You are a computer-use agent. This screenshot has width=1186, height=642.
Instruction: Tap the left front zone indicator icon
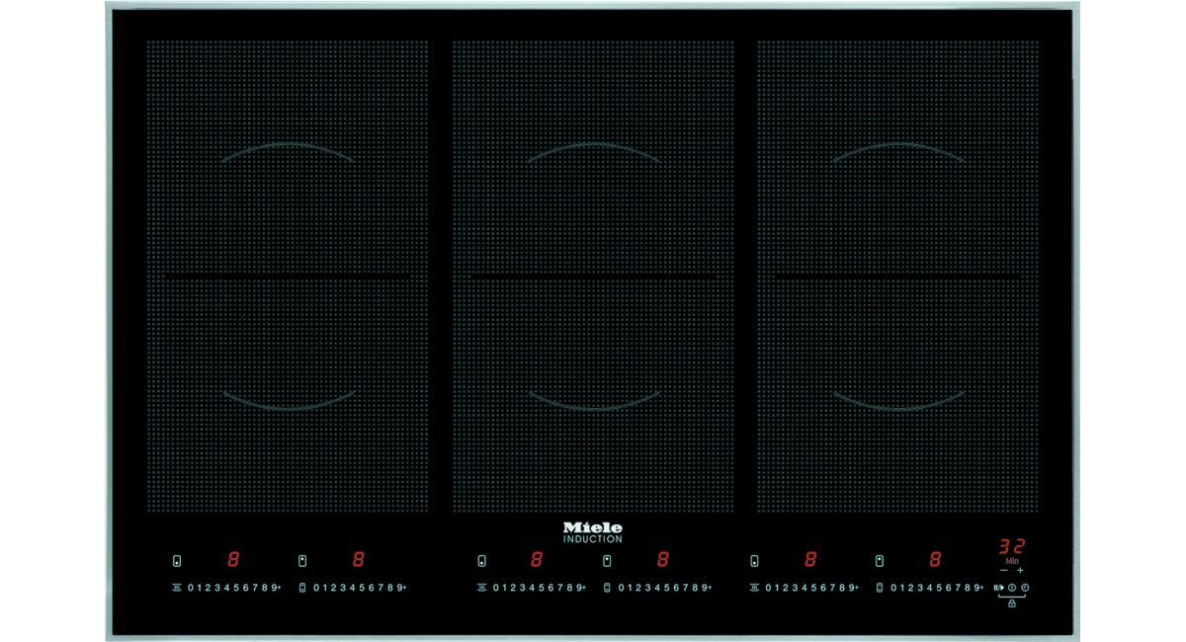[177, 560]
